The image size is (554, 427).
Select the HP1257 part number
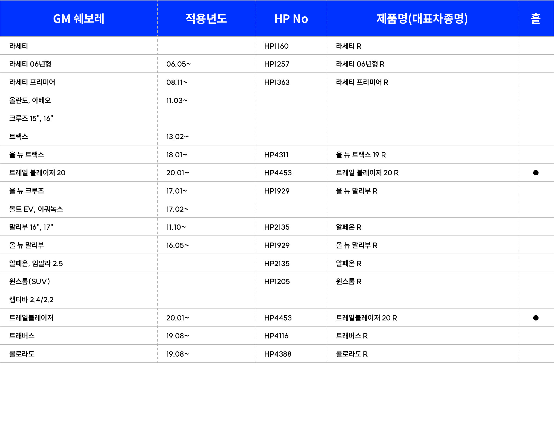pyautogui.click(x=276, y=64)
